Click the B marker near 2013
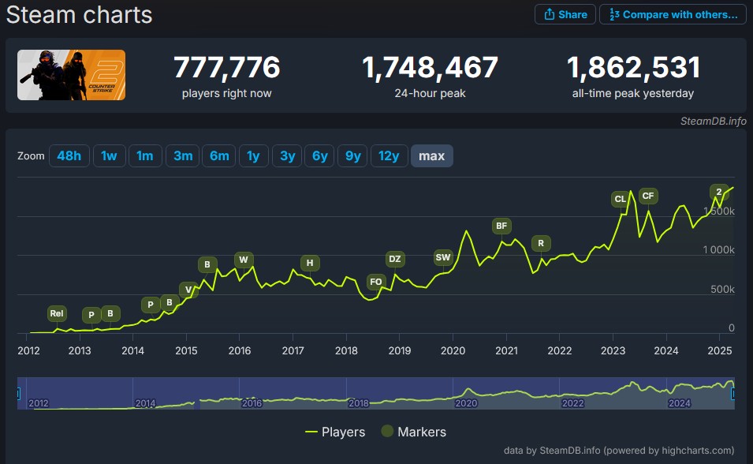 (x=110, y=313)
